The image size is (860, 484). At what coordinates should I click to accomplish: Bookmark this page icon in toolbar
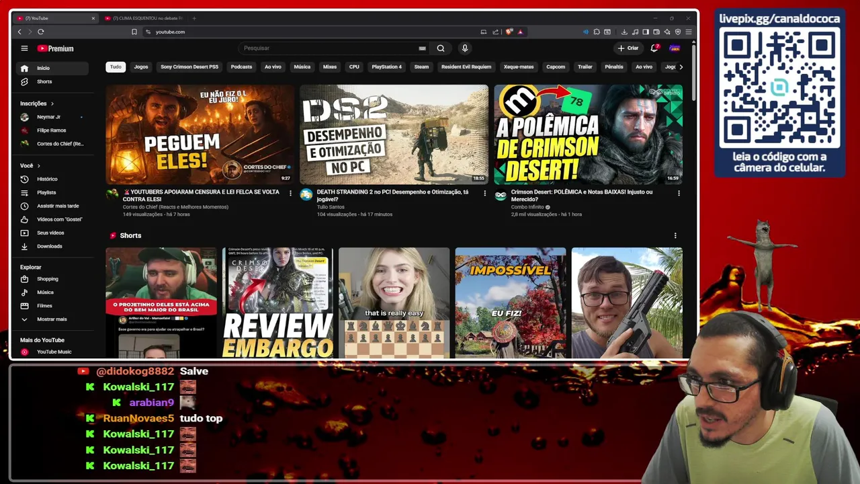pos(134,32)
